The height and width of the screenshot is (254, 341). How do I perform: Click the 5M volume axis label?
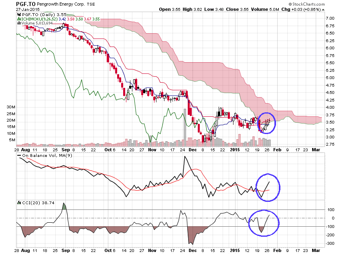pos(12,140)
